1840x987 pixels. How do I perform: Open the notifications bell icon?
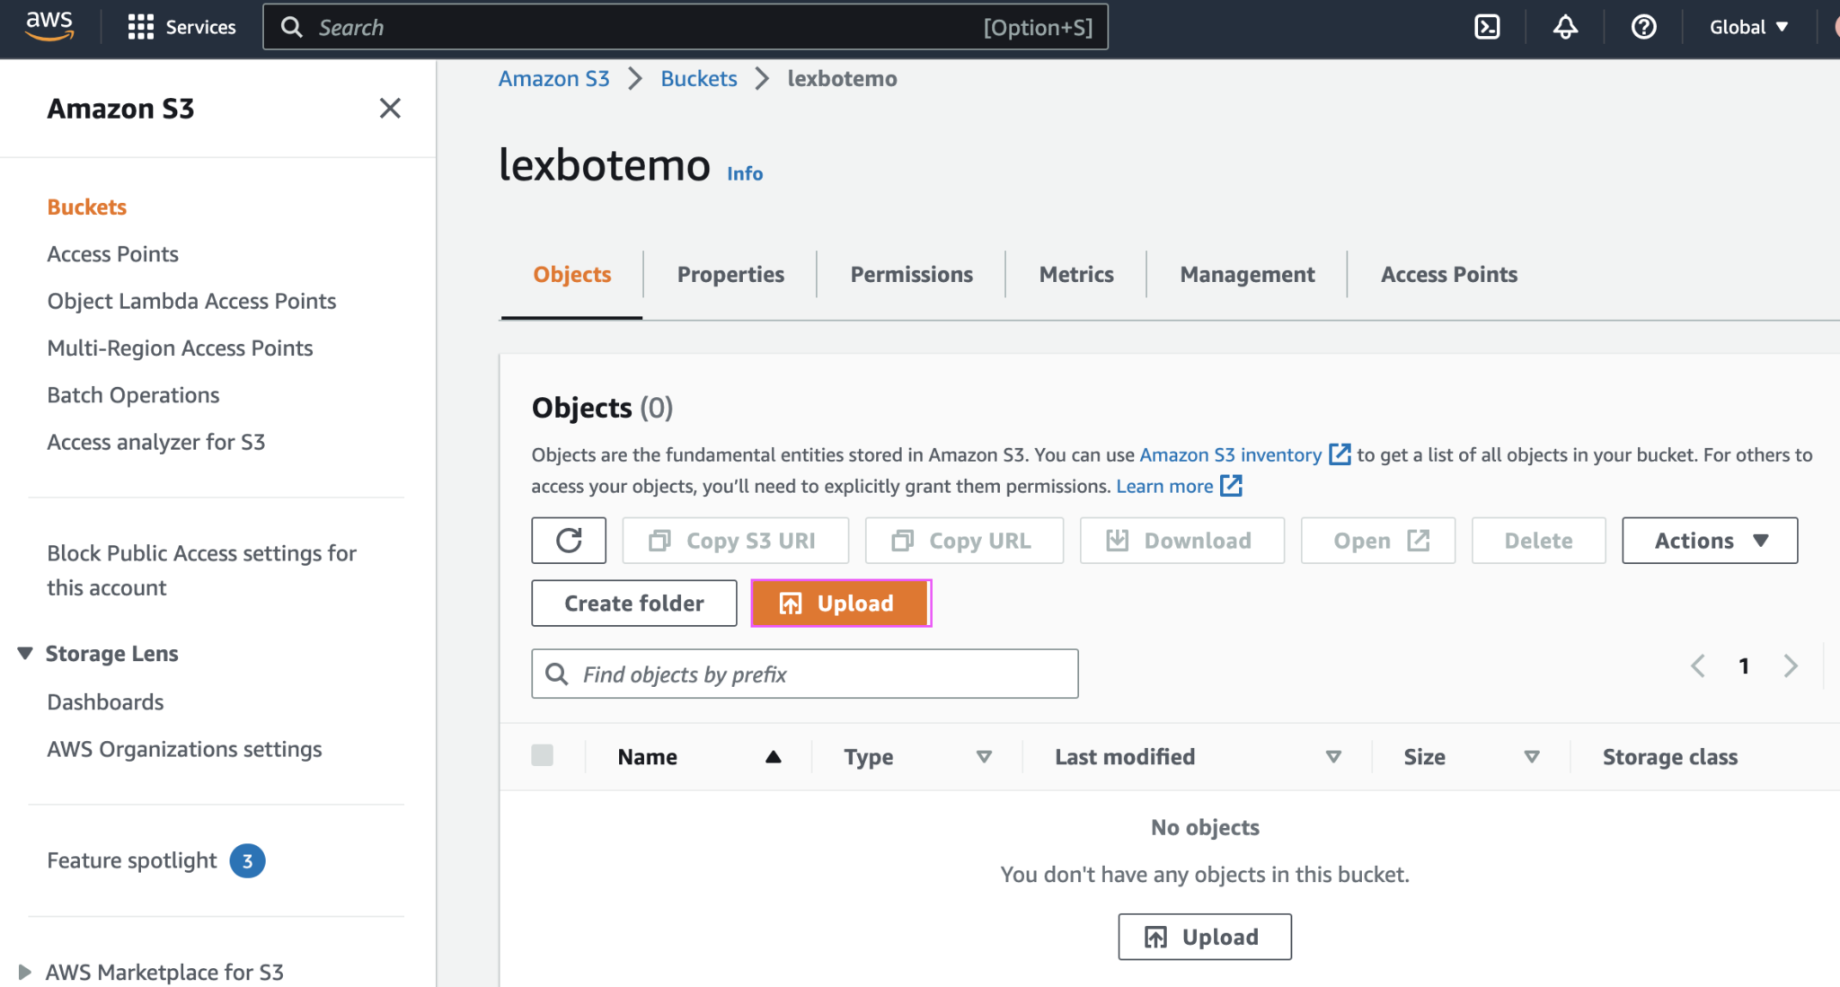click(1565, 26)
